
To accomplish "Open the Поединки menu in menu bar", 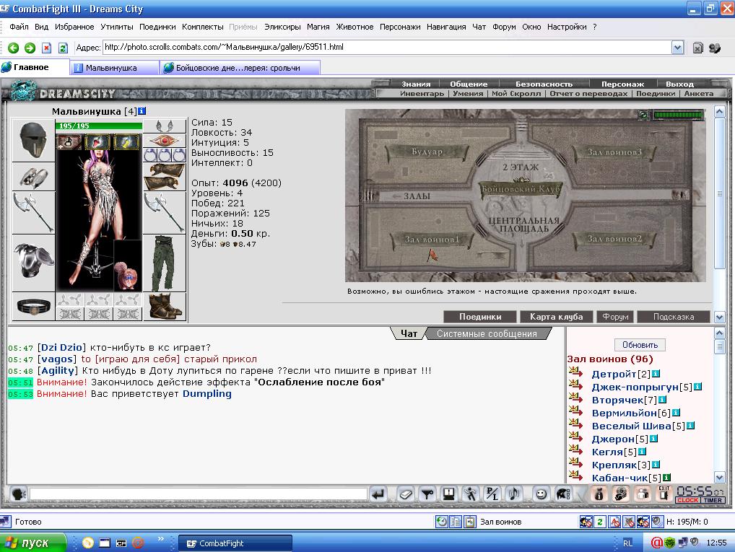I will pos(157,27).
